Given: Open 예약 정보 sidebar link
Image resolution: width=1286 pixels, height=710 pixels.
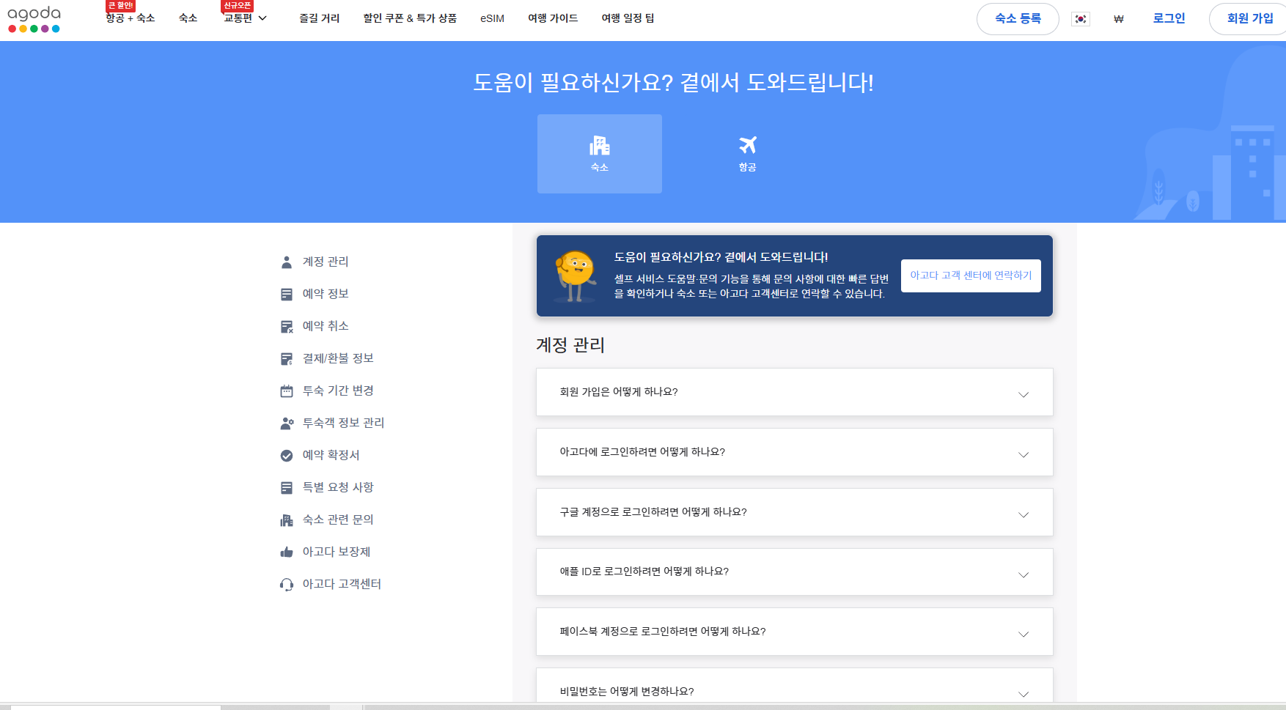Looking at the screenshot, I should click(x=326, y=294).
